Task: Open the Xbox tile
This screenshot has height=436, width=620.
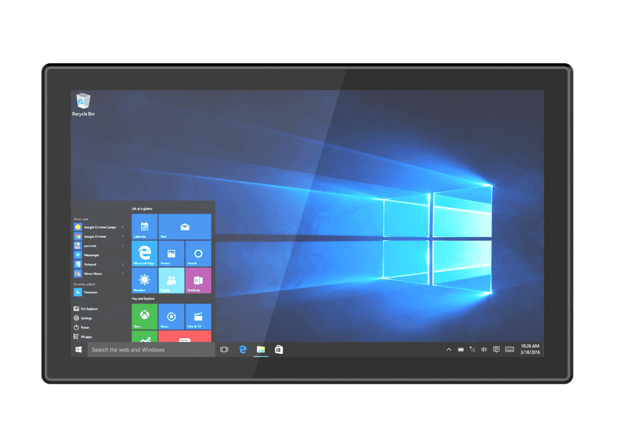Action: coord(145,317)
